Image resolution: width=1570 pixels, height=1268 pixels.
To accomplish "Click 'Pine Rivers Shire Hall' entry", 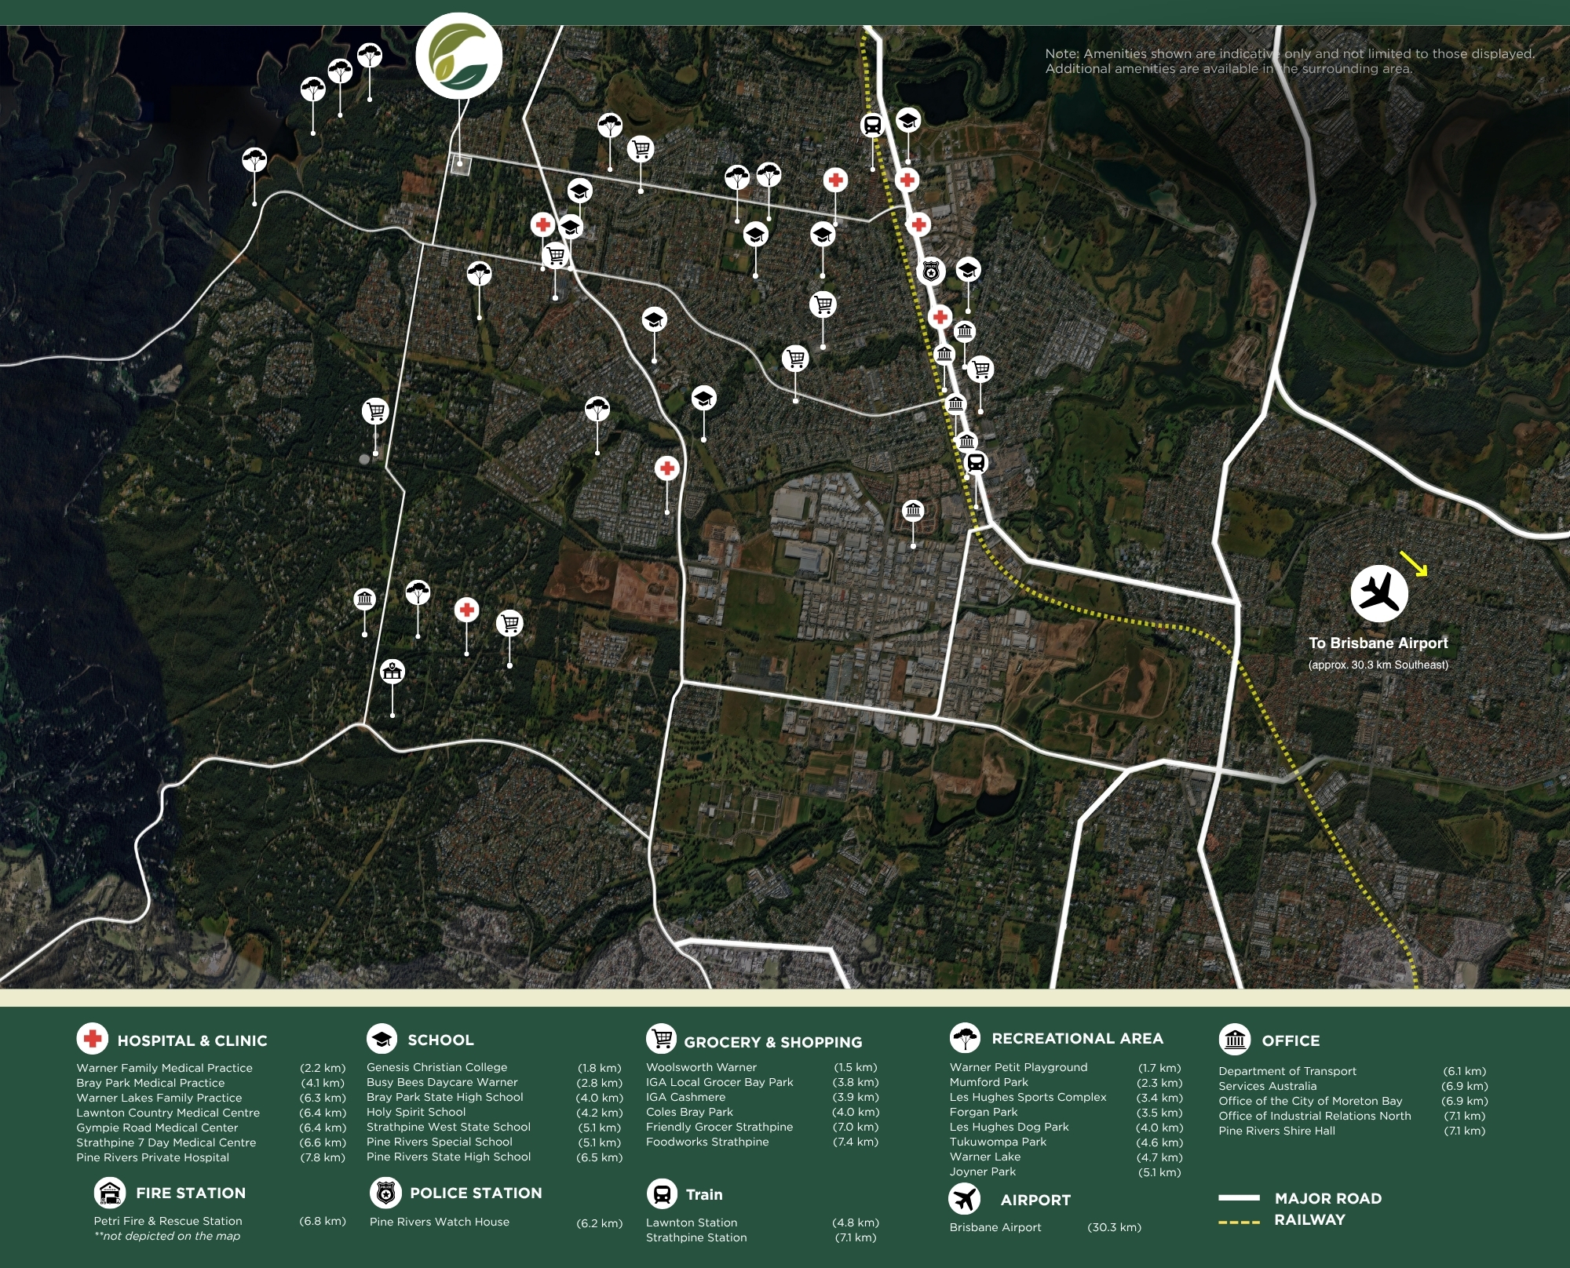I will pyautogui.click(x=1276, y=1131).
